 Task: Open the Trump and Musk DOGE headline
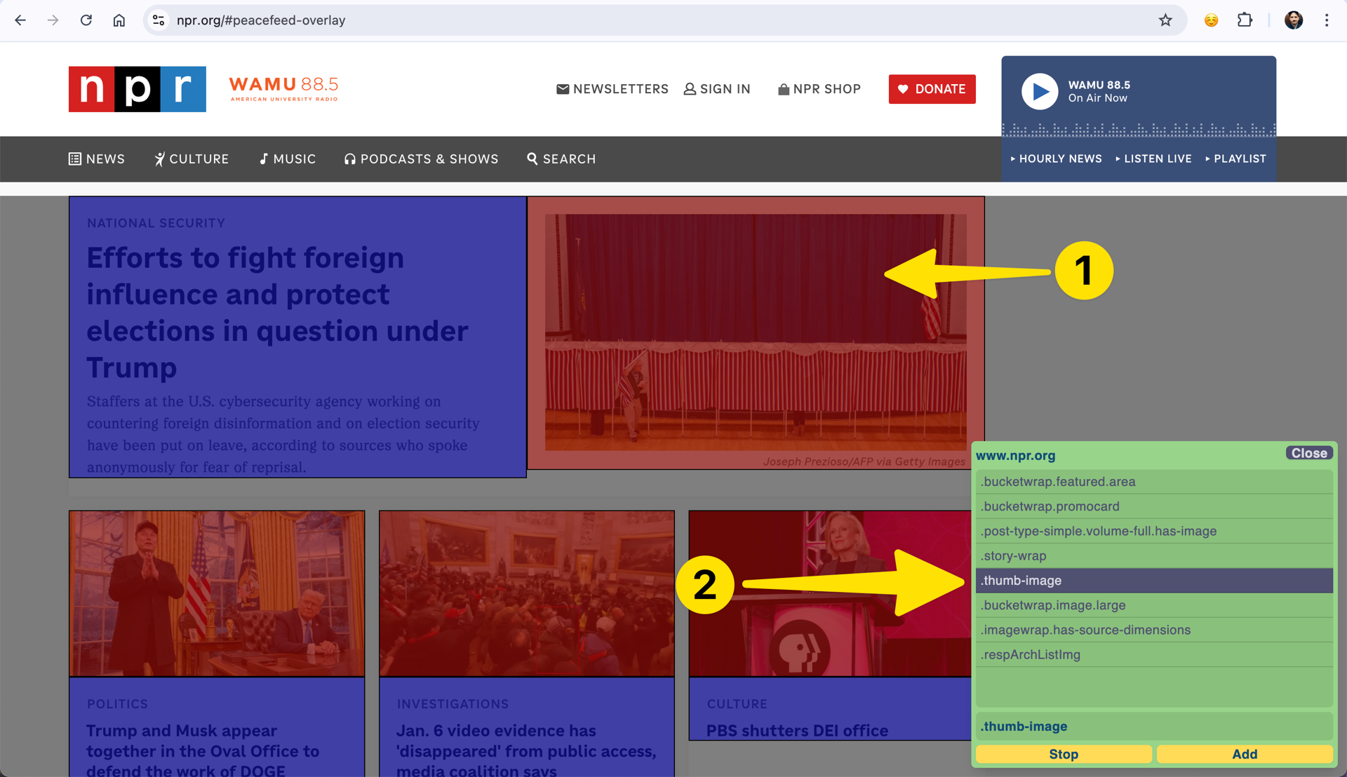pyautogui.click(x=203, y=750)
